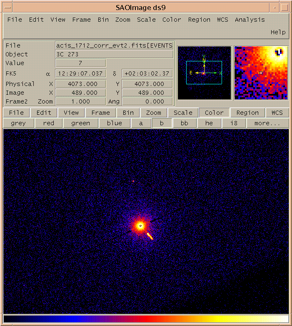Click the titlebar minimize dot button
292x326 pixels.
tap(275, 8)
